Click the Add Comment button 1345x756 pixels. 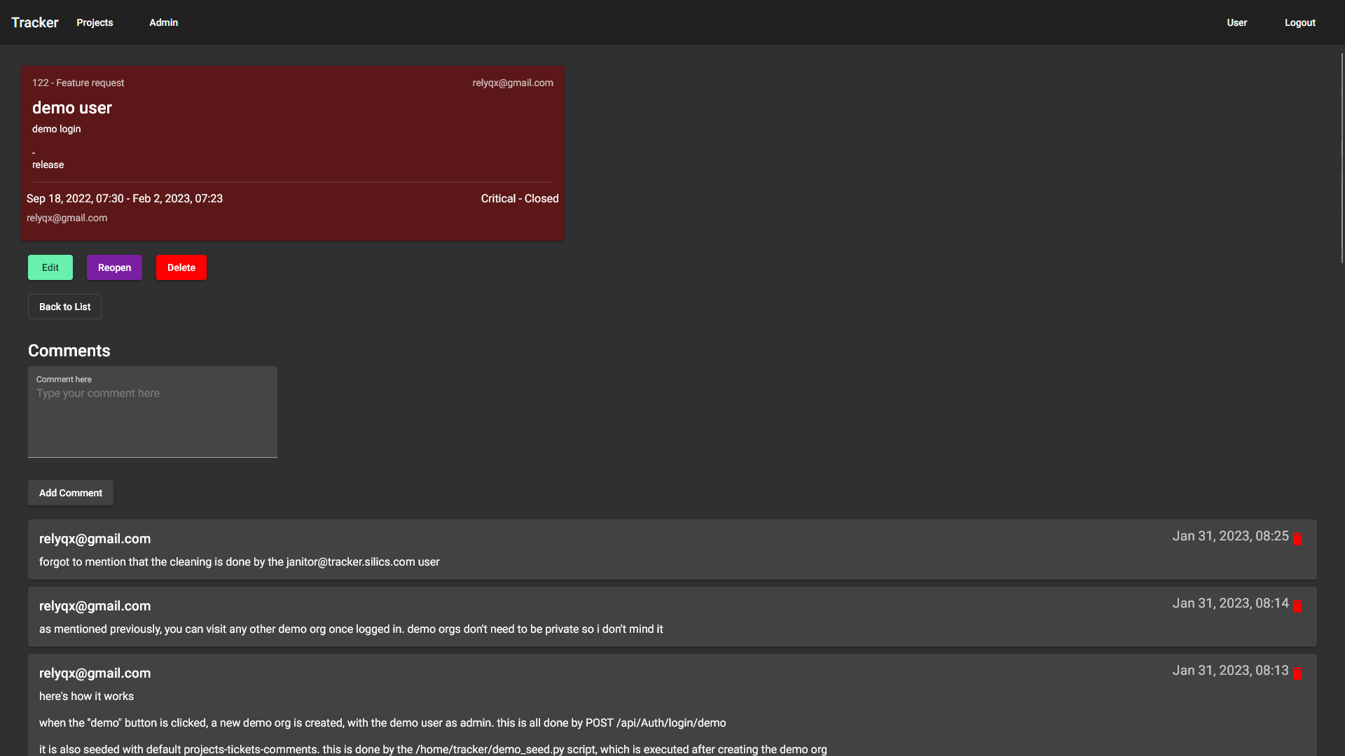click(x=70, y=493)
